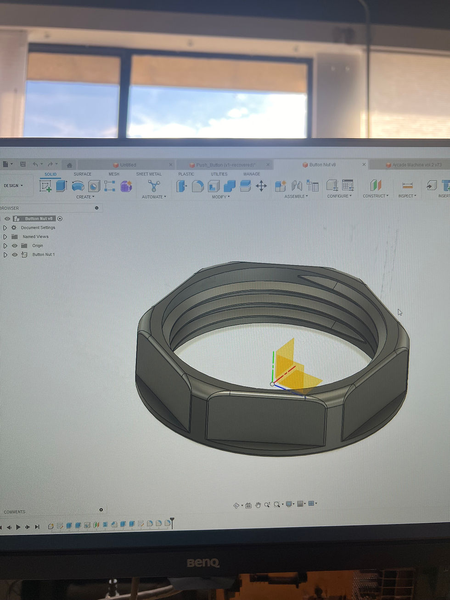Open the ASSEMBLE dropdown menu
This screenshot has height=600, width=450.
[296, 196]
